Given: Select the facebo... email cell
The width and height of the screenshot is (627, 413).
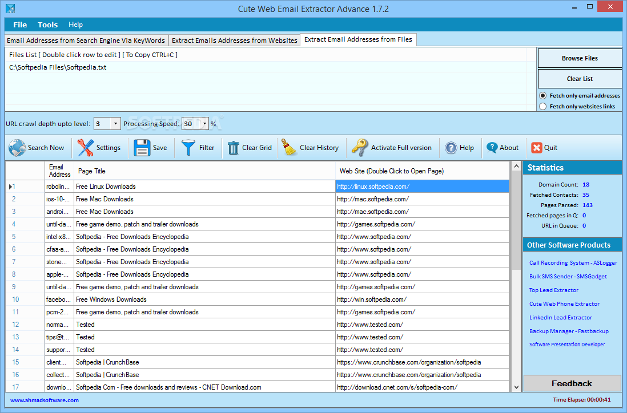Looking at the screenshot, I should click(59, 299).
